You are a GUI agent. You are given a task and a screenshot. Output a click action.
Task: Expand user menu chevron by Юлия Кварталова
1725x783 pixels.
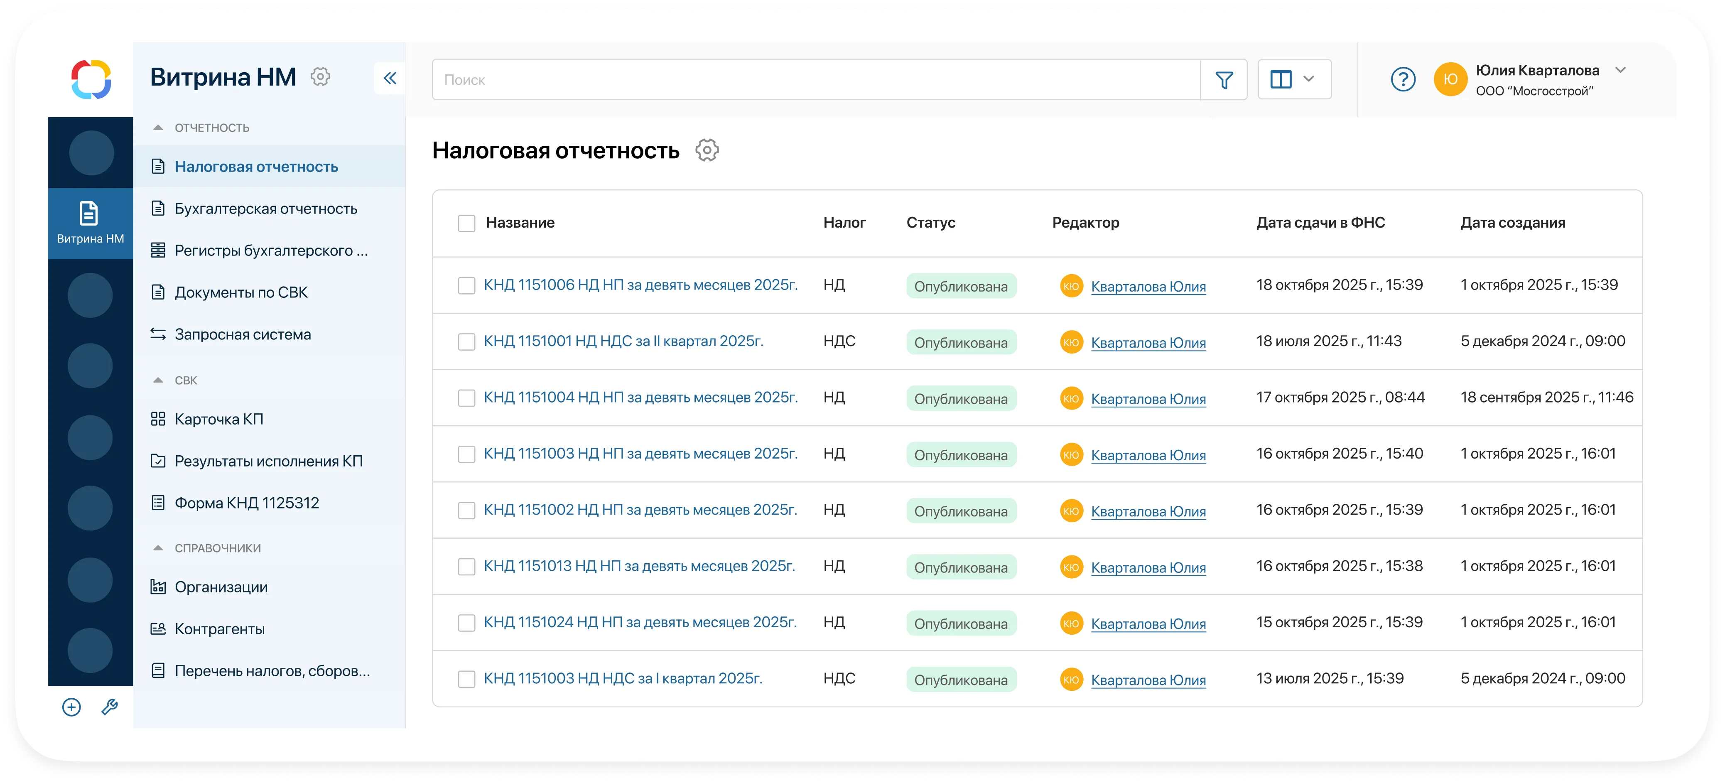(x=1620, y=70)
